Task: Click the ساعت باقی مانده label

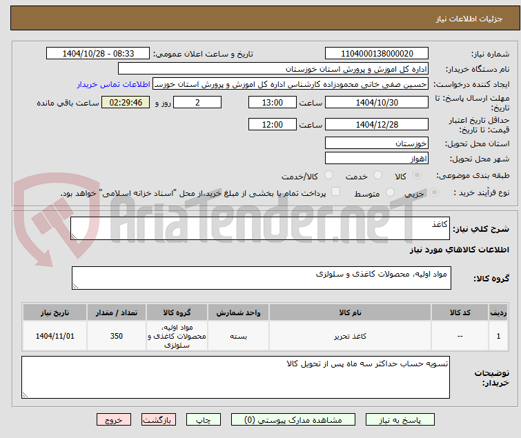Action: point(68,103)
